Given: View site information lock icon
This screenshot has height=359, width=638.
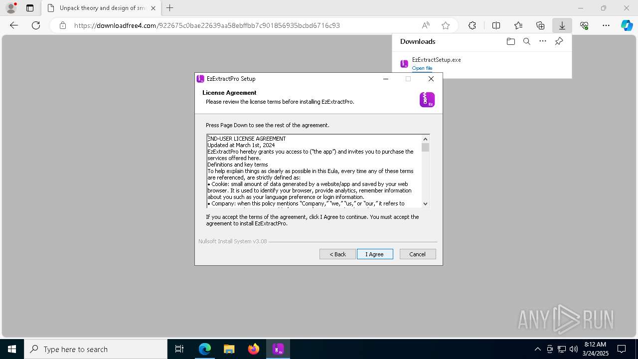Looking at the screenshot, I should point(63,25).
